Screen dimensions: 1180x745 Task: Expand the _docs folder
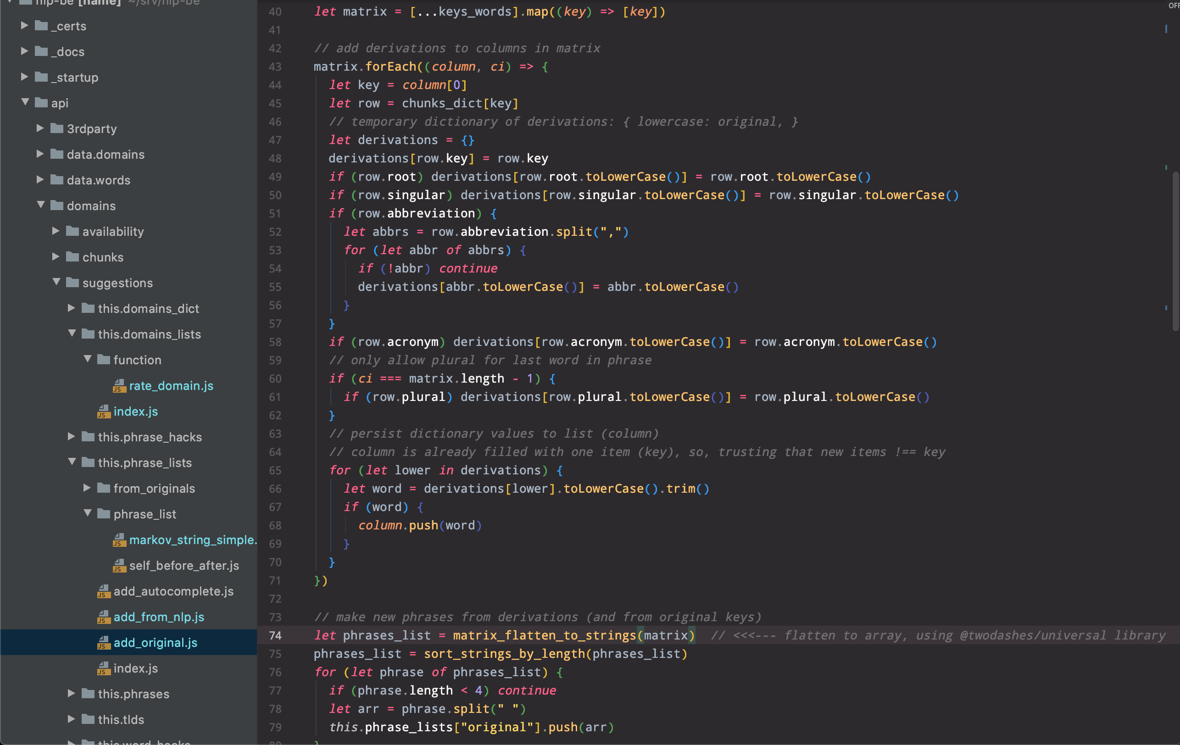tap(24, 51)
